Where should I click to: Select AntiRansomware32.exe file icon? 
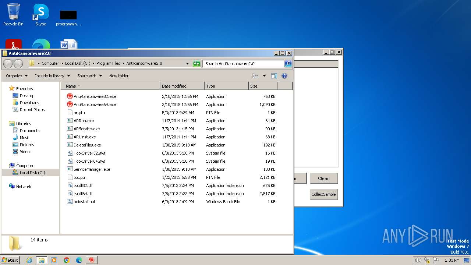click(70, 96)
